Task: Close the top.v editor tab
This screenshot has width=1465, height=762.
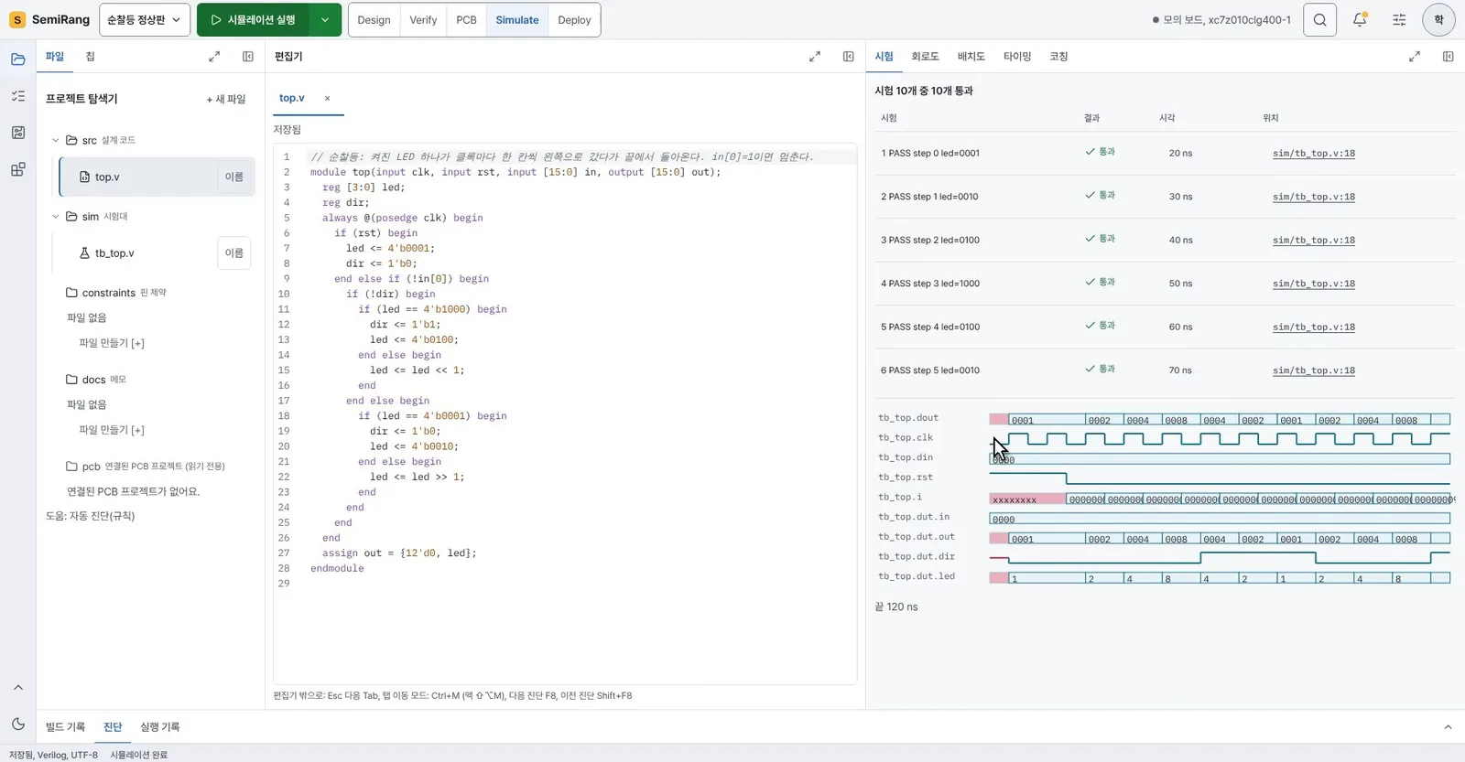Action: 327,99
